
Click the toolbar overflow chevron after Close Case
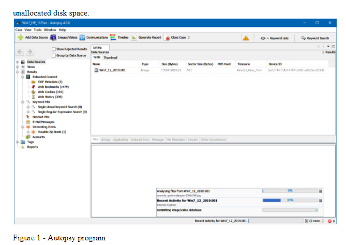pos(189,38)
